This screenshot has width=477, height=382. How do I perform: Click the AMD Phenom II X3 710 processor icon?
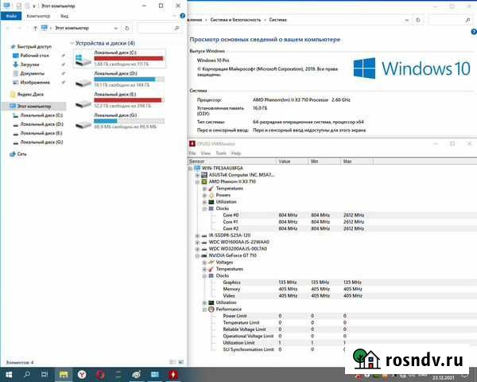[204, 181]
